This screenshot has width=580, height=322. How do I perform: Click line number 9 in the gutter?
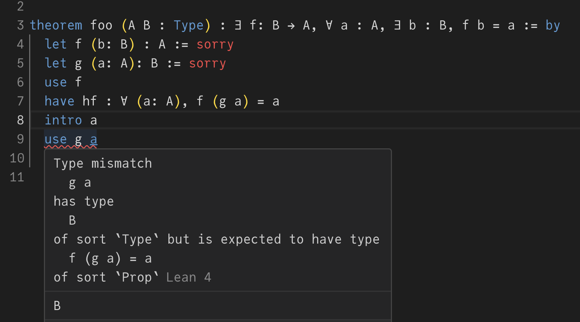[x=20, y=139]
